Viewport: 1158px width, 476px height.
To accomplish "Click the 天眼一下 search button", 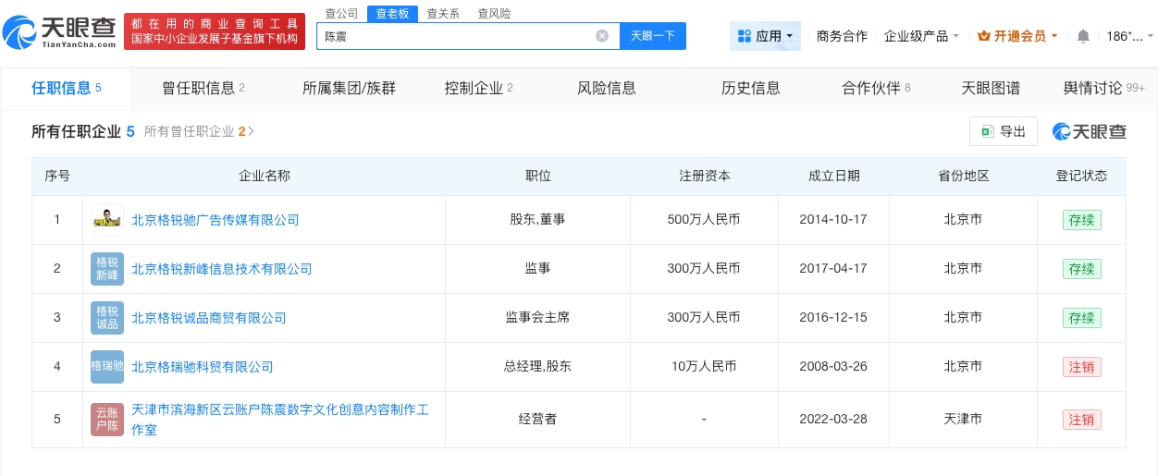I will 653,36.
